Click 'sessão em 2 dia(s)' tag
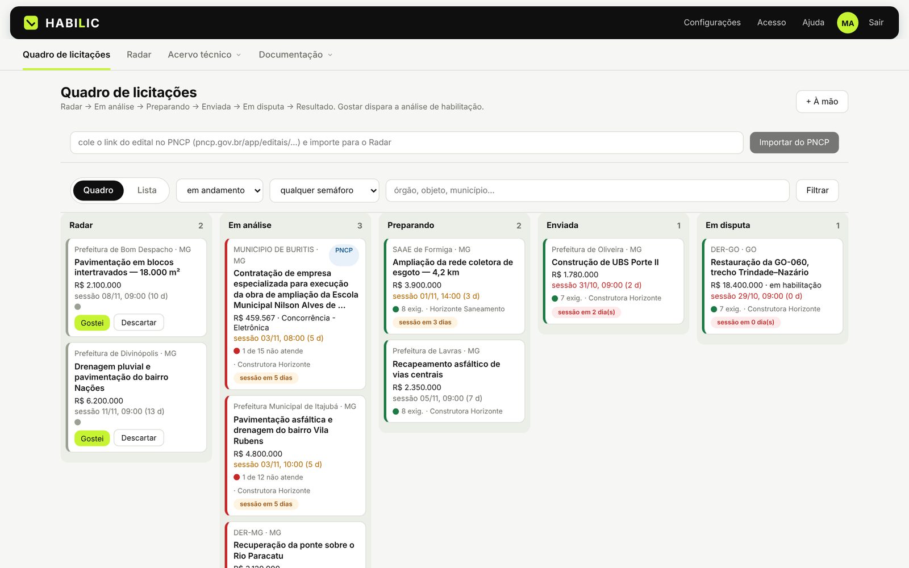 [x=586, y=312]
